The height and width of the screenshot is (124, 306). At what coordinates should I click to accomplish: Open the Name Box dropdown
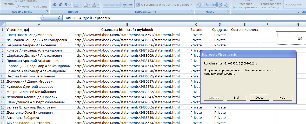[38, 18]
